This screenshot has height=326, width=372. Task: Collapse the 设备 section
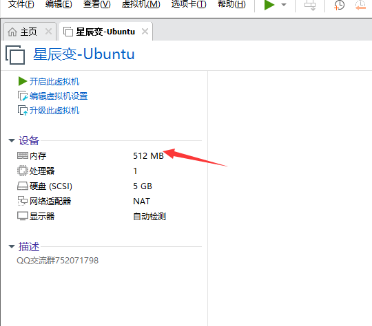click(12, 140)
